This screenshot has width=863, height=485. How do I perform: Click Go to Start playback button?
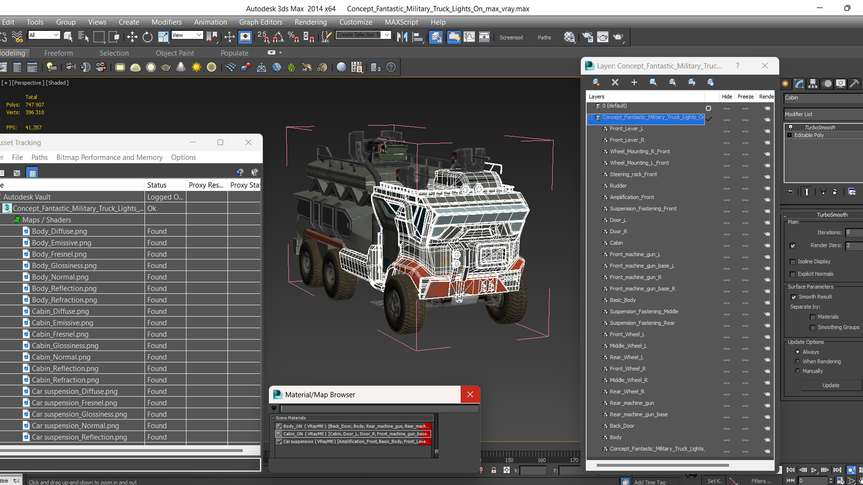(791, 470)
